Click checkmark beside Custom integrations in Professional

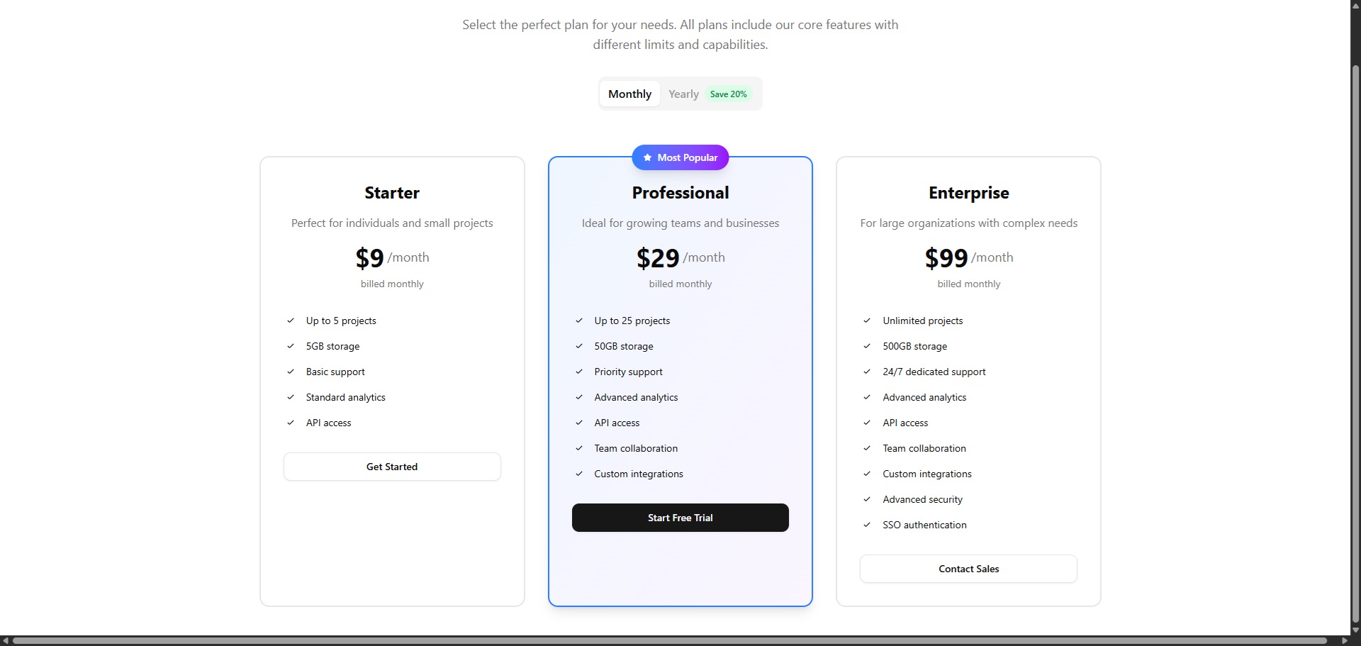pyautogui.click(x=579, y=474)
